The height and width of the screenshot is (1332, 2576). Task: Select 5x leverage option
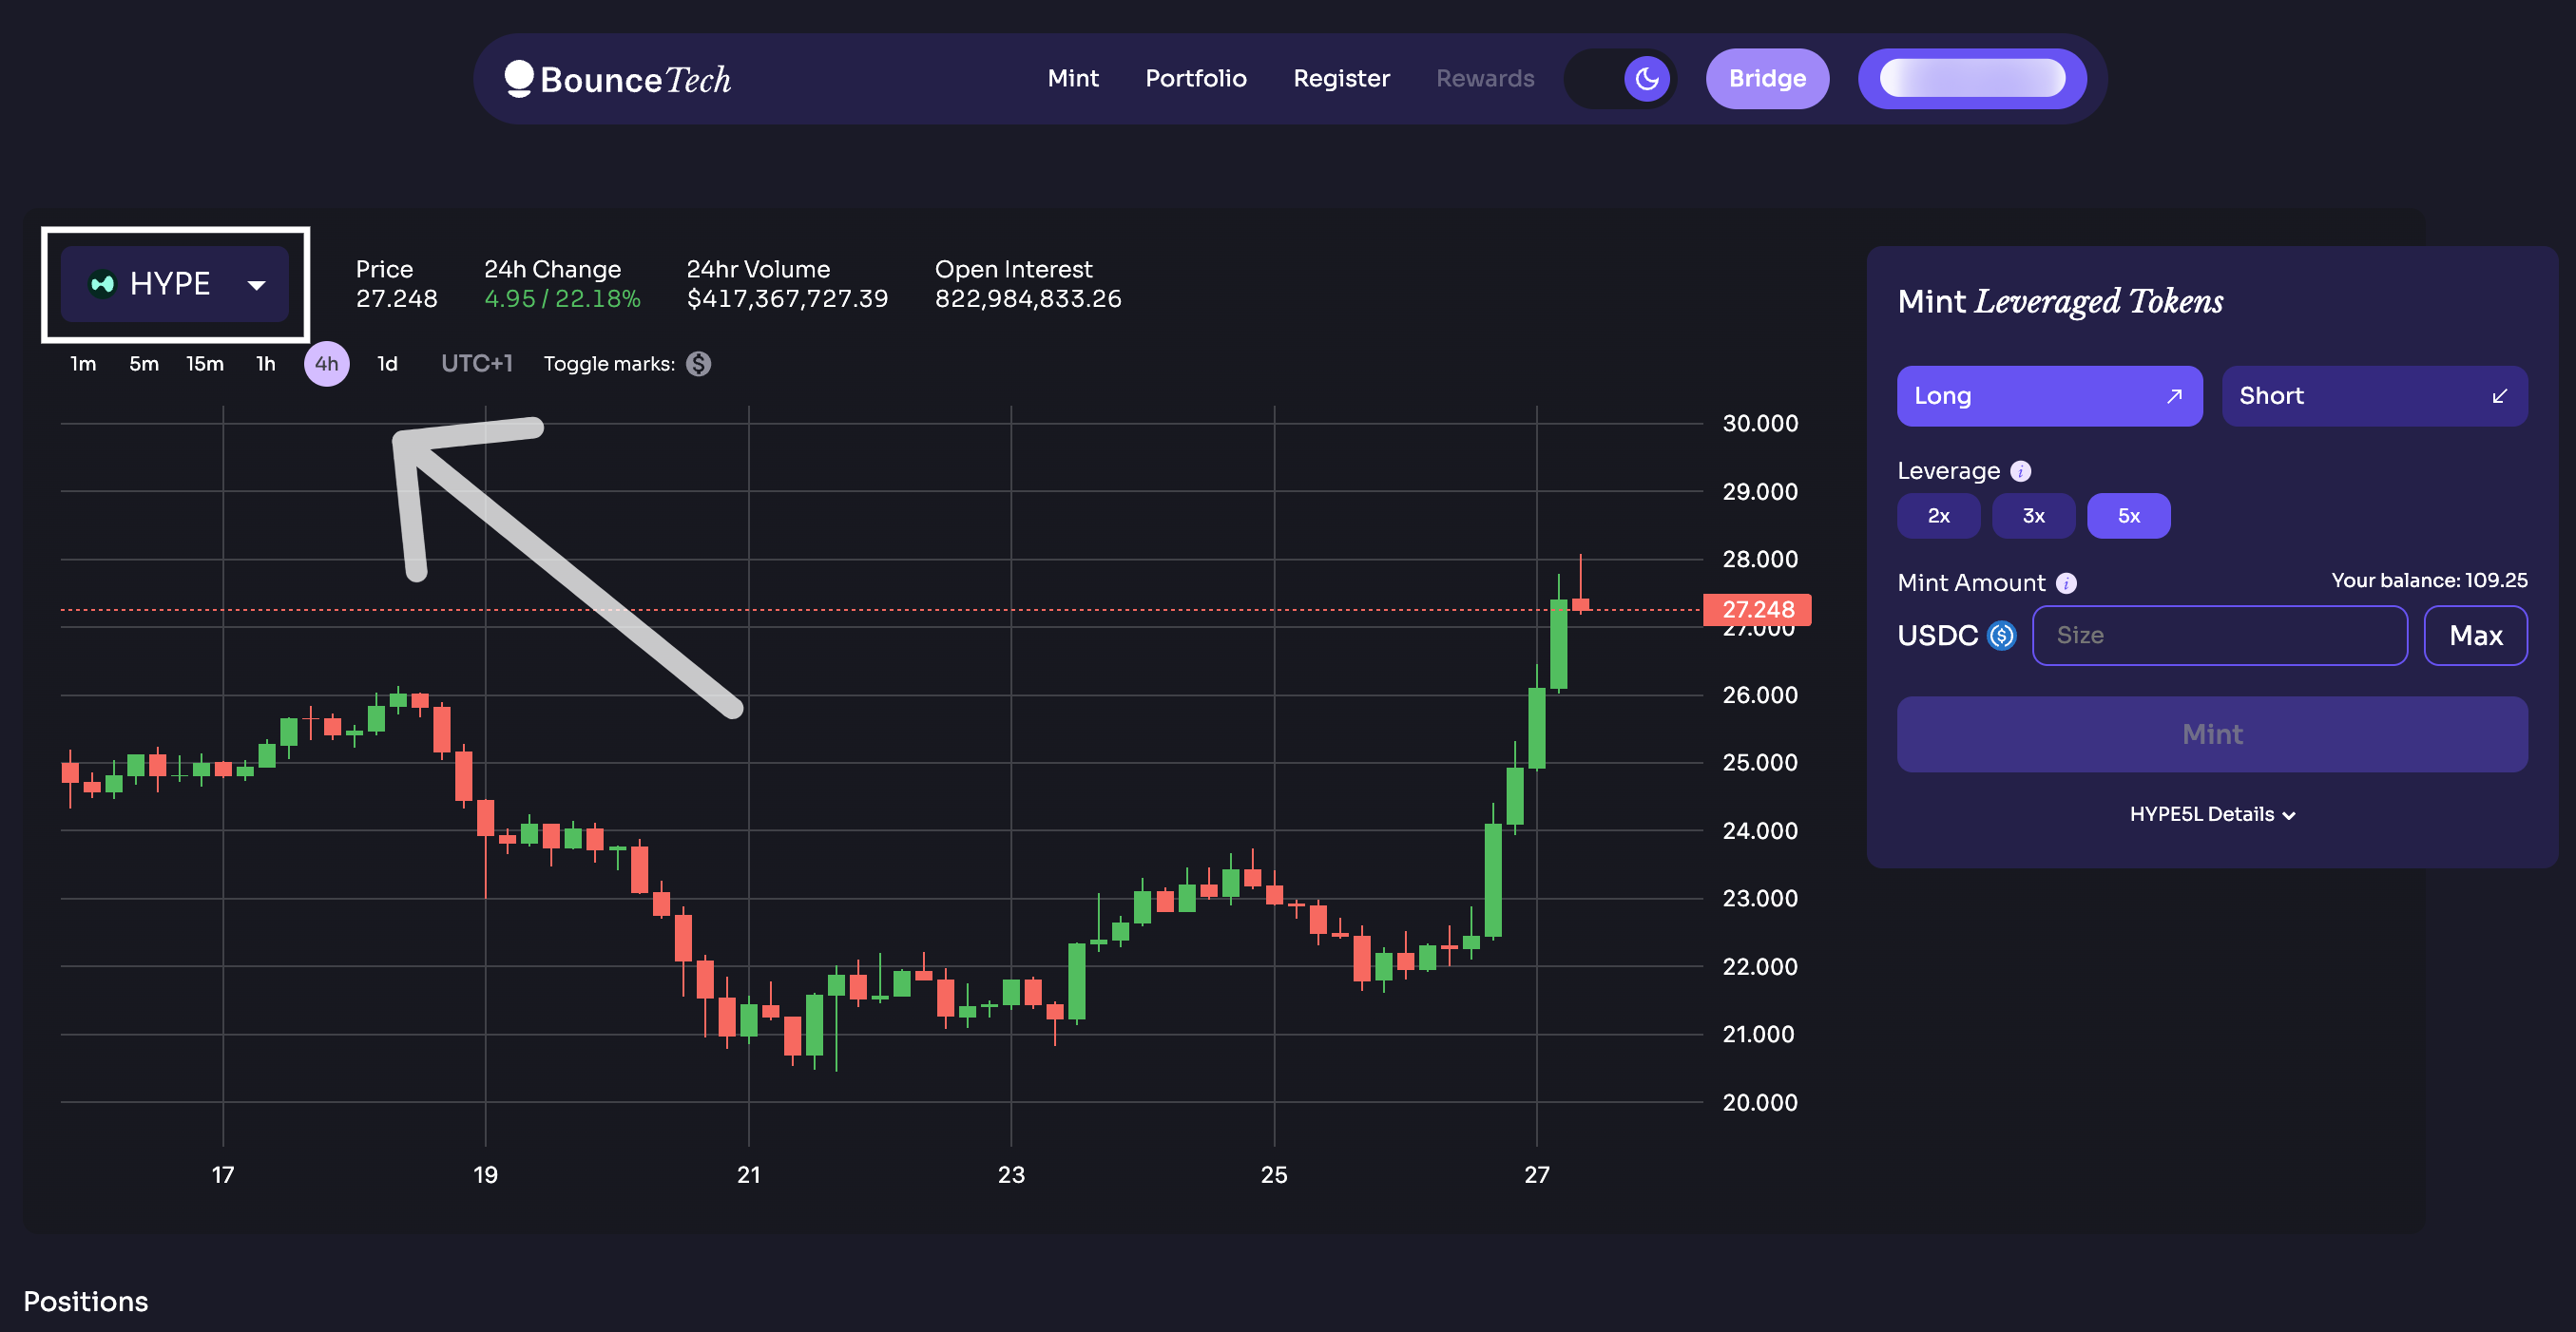[2128, 516]
